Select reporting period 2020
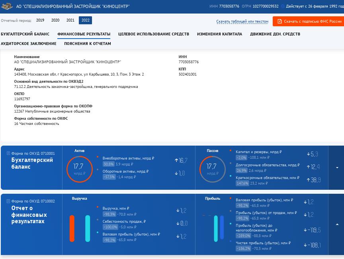This screenshot has height=259, width=344. coord(55,20)
